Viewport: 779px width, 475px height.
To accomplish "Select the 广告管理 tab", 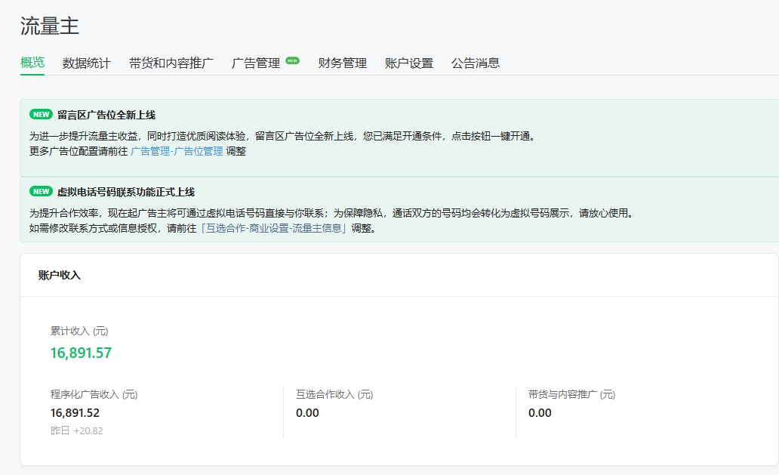I will coord(256,63).
